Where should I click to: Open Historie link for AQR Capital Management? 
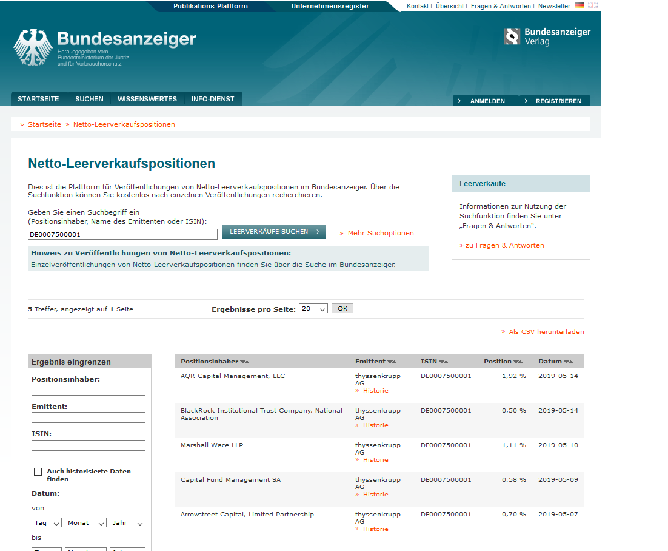click(x=375, y=391)
